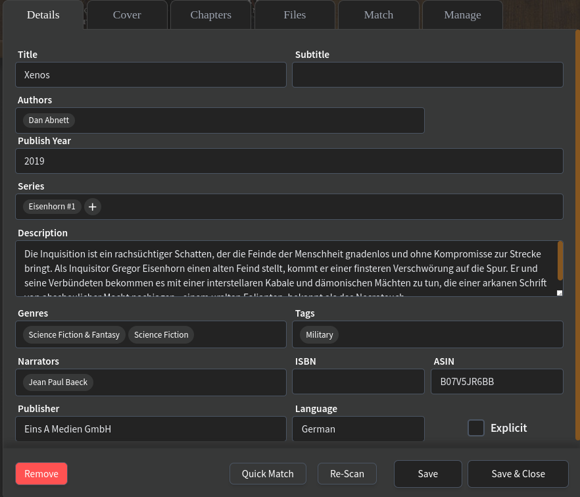Click inside the Subtitle input field

[427, 74]
